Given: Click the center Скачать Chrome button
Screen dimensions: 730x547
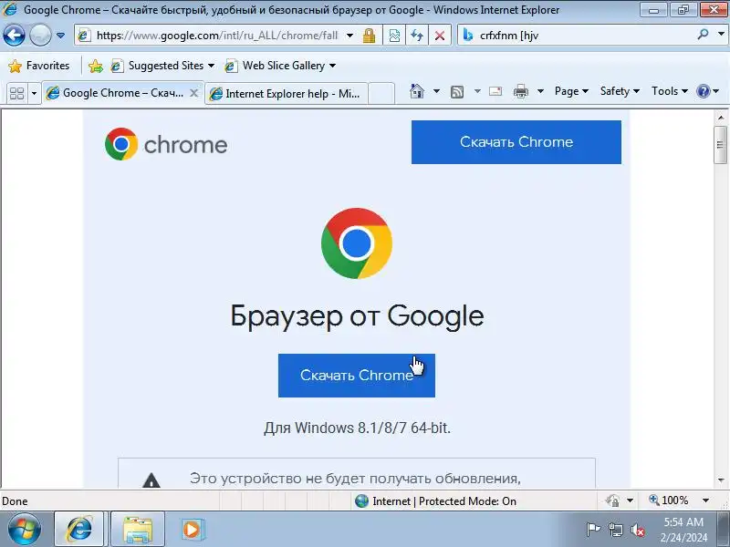Looking at the screenshot, I should [357, 376].
